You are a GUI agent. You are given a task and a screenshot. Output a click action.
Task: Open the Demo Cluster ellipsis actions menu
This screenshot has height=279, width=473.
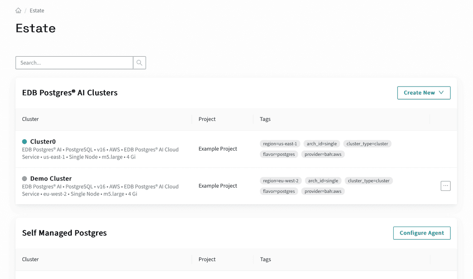point(445,186)
